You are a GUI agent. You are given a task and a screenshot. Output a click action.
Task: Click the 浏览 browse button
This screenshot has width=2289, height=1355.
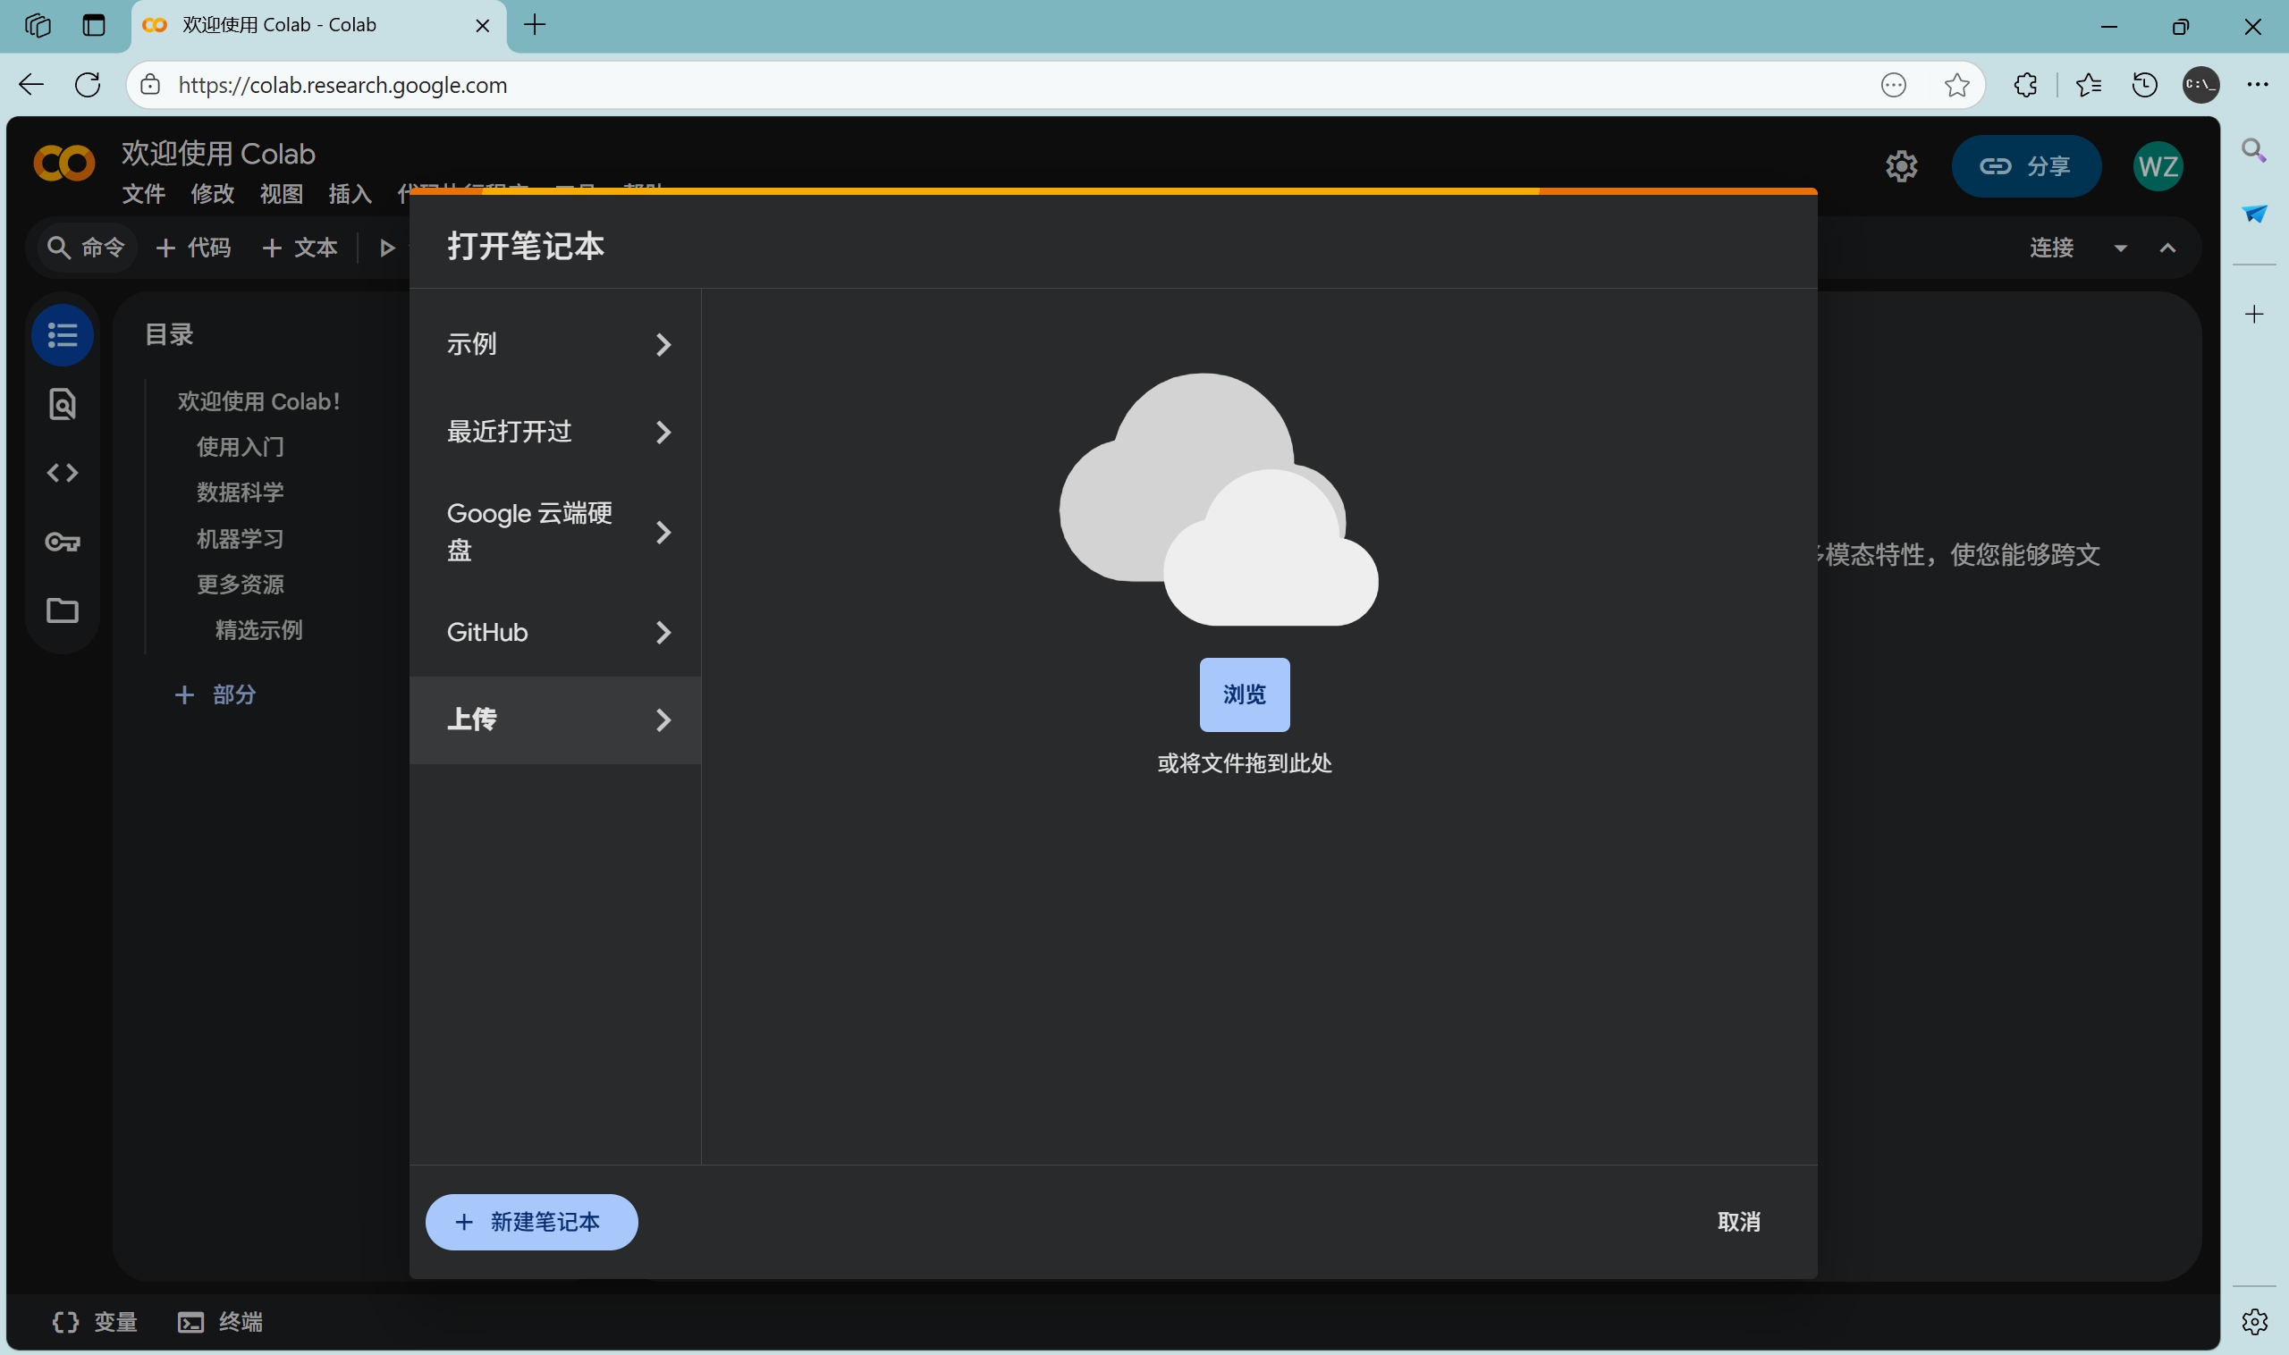point(1244,694)
